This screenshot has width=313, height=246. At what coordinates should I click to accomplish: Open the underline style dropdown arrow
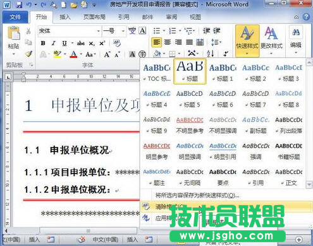[x=72, y=44]
